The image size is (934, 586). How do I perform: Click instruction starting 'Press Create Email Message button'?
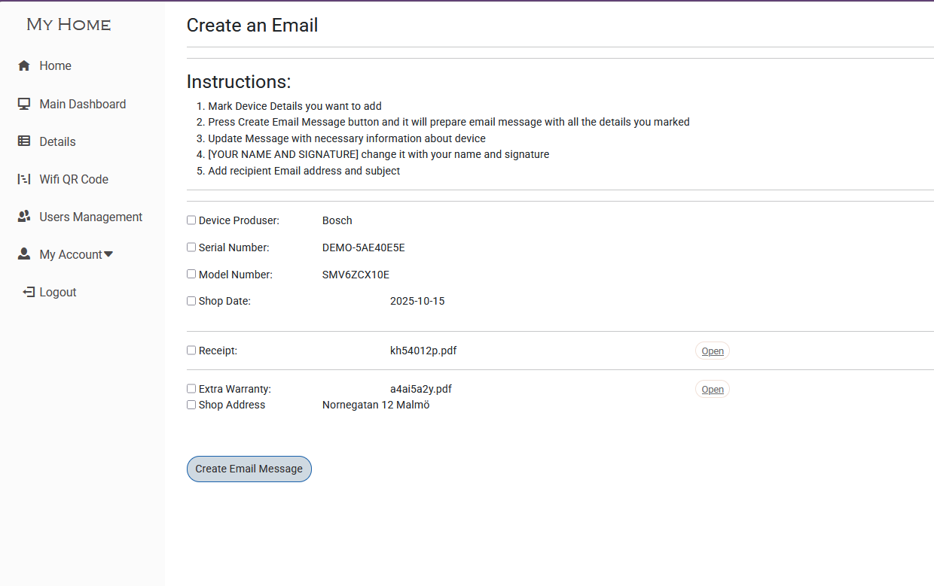(449, 122)
